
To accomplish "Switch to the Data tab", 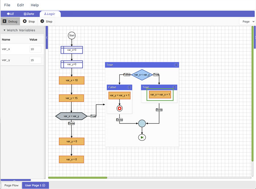I will point(29,14).
